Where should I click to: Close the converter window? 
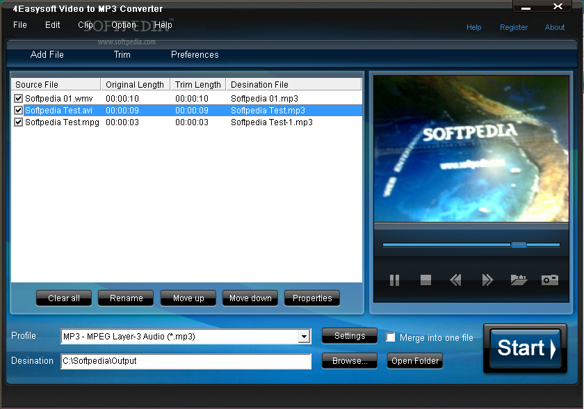tap(558, 6)
